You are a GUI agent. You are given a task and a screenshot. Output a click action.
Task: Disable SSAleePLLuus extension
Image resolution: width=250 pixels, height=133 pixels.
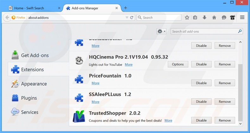click(x=201, y=102)
